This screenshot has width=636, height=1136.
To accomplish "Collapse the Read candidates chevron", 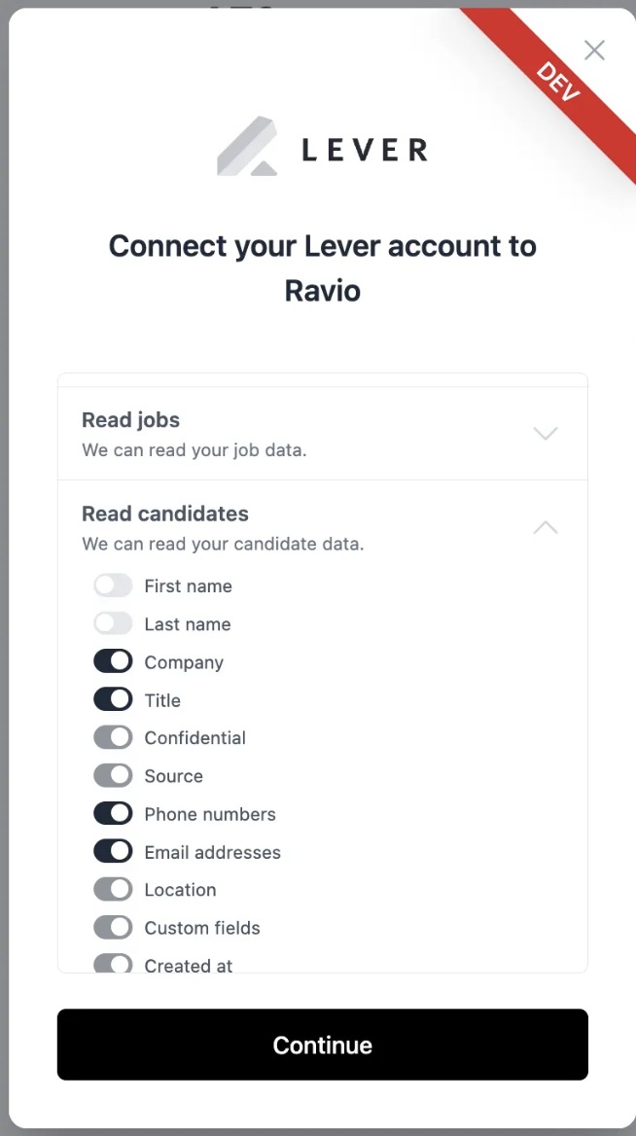I will coord(546,527).
